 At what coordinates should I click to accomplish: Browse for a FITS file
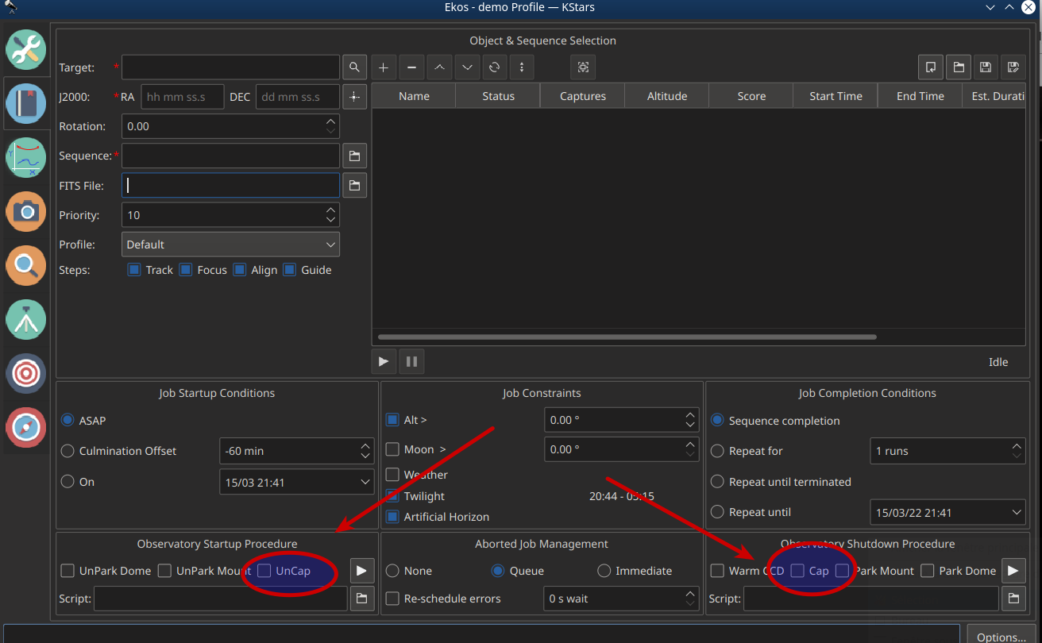click(354, 185)
